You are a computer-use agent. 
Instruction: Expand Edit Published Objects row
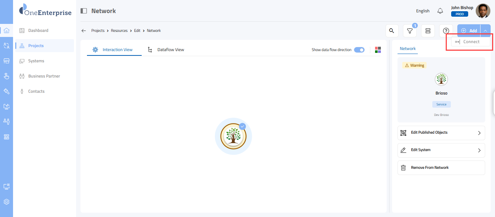(441, 133)
